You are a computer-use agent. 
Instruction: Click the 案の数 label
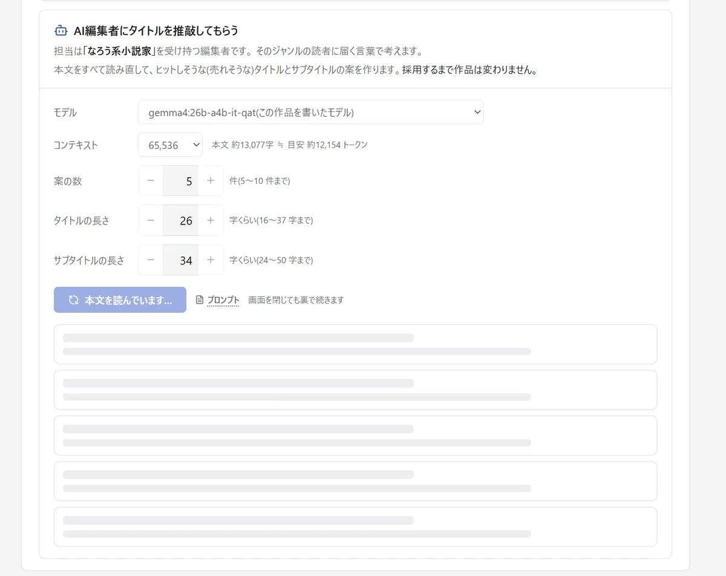pos(68,181)
